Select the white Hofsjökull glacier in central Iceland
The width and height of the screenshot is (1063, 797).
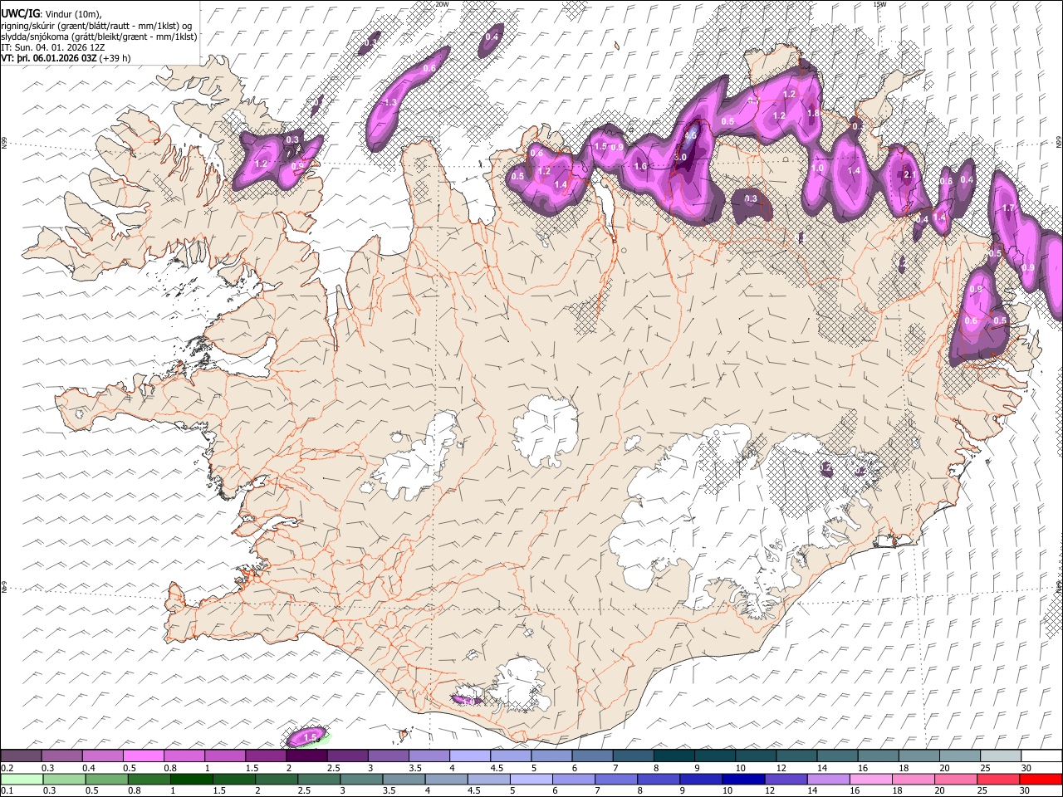(546, 428)
